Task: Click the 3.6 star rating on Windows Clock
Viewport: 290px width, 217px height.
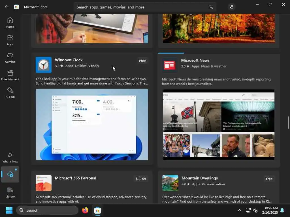Action: click(59, 66)
